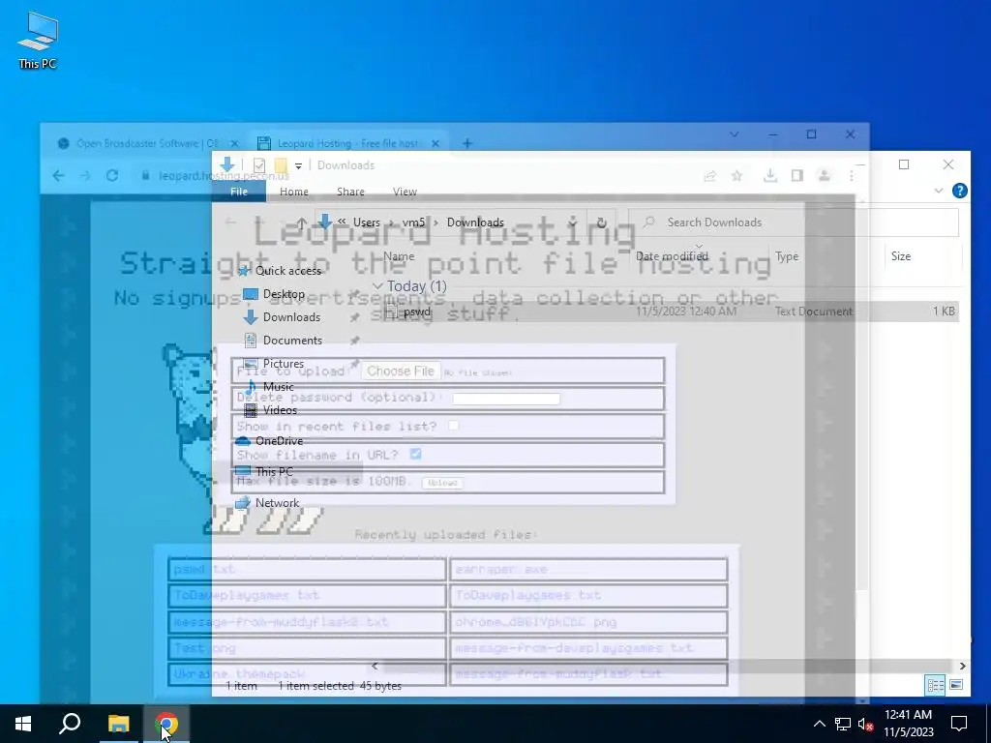Open OneDrive in the navigation pane
991x743 pixels.
click(279, 441)
